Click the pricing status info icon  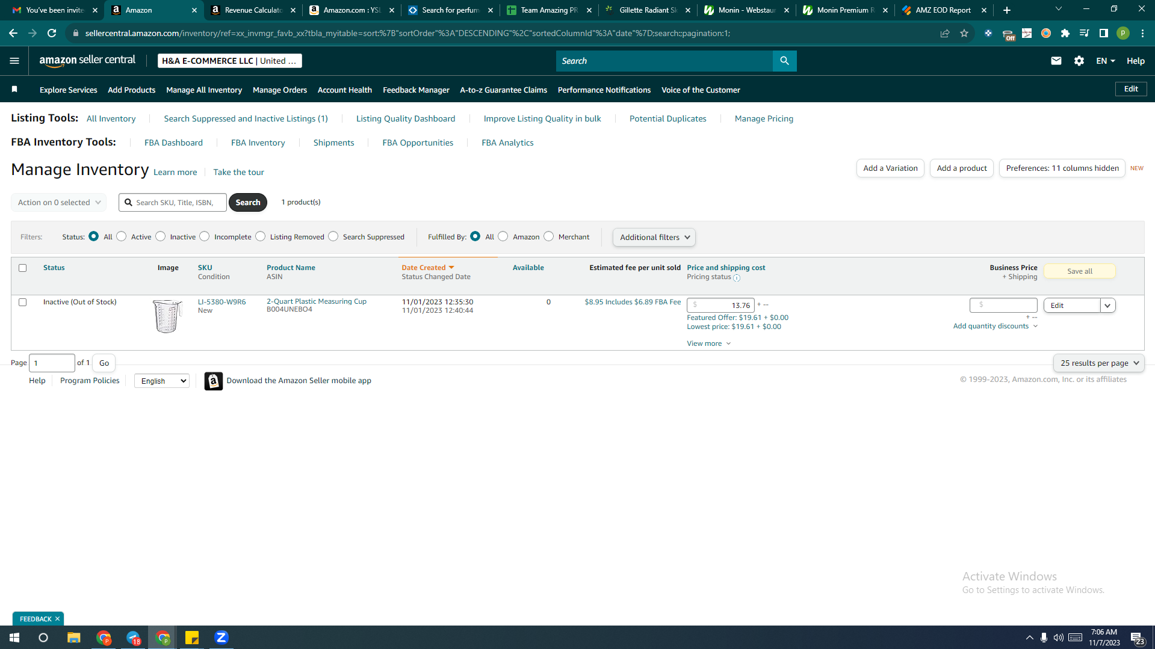pos(737,278)
